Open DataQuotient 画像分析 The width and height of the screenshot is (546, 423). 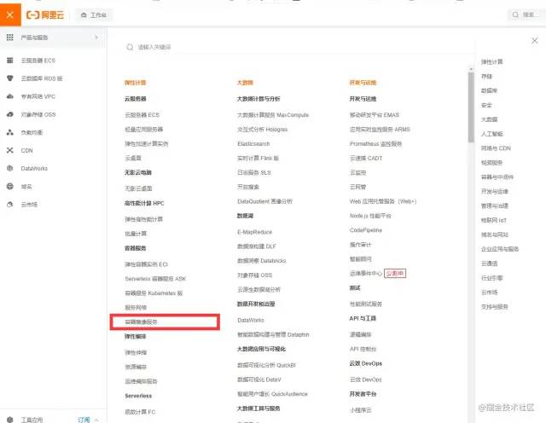pyautogui.click(x=265, y=201)
